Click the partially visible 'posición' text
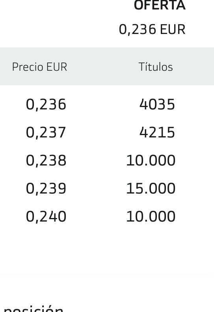Screen dimensions: 214x312 [x=33, y=308]
